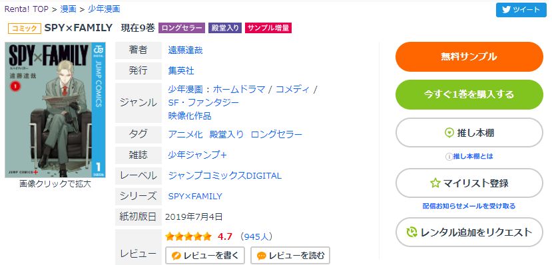The height and width of the screenshot is (265, 552).
Task: Open the 少年ジャンプ+ magazine link
Action: (197, 155)
